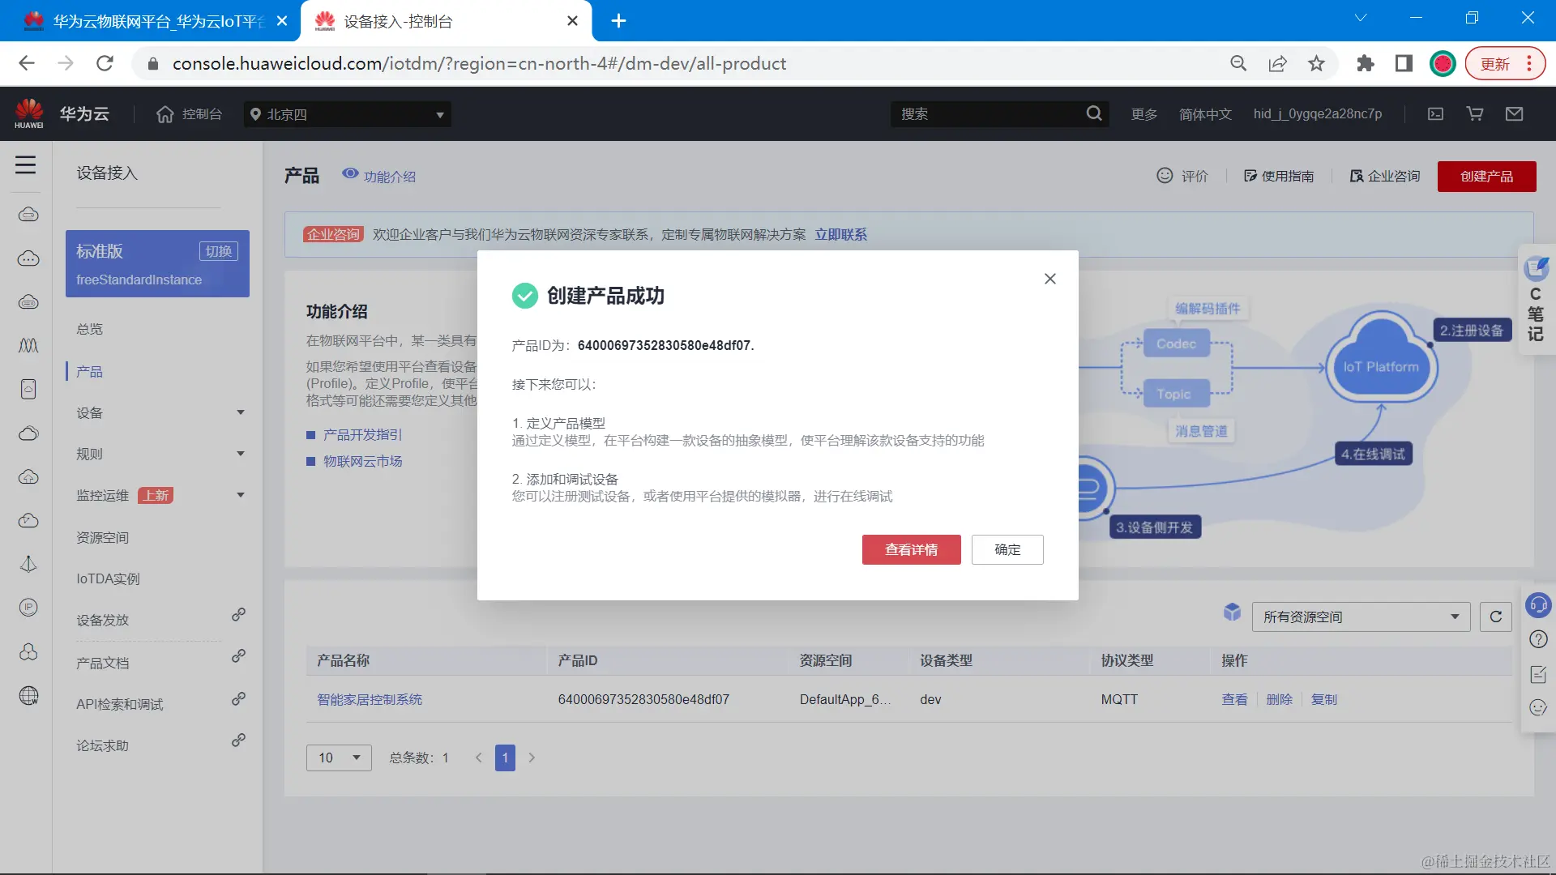Open the page size 10 dropdown
1556x875 pixels.
339,758
